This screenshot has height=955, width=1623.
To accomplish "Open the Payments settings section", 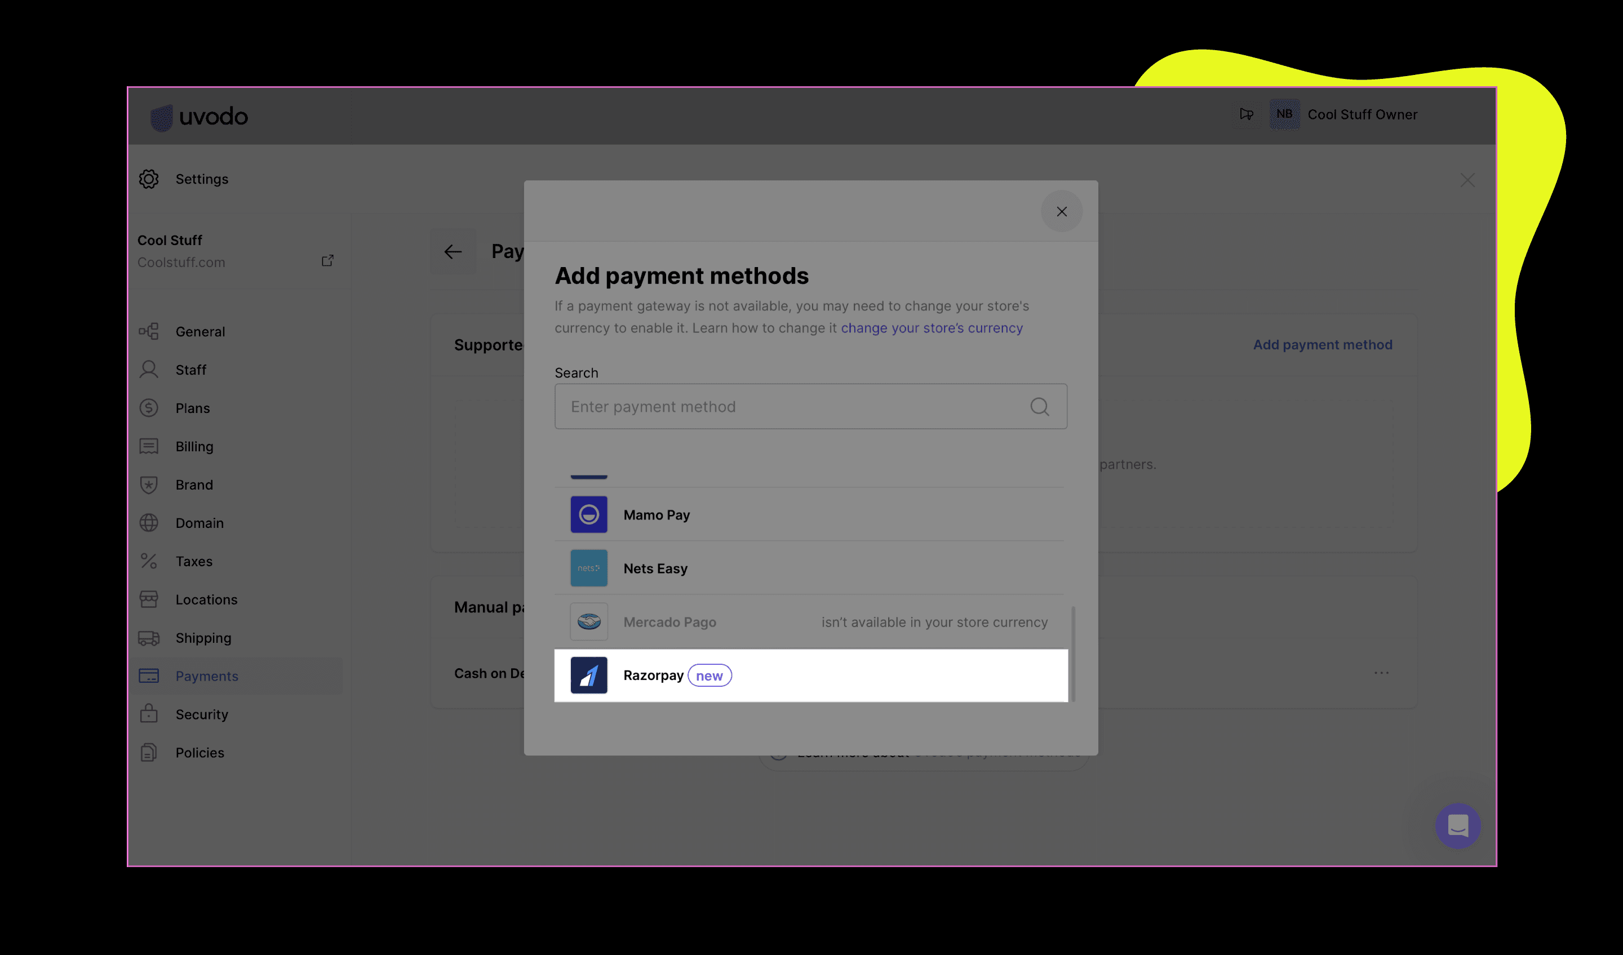I will [207, 676].
